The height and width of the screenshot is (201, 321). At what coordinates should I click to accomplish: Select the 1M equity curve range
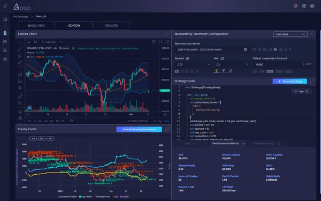(33, 138)
